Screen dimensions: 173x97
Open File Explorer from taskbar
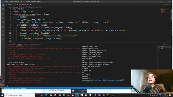[59, 95]
